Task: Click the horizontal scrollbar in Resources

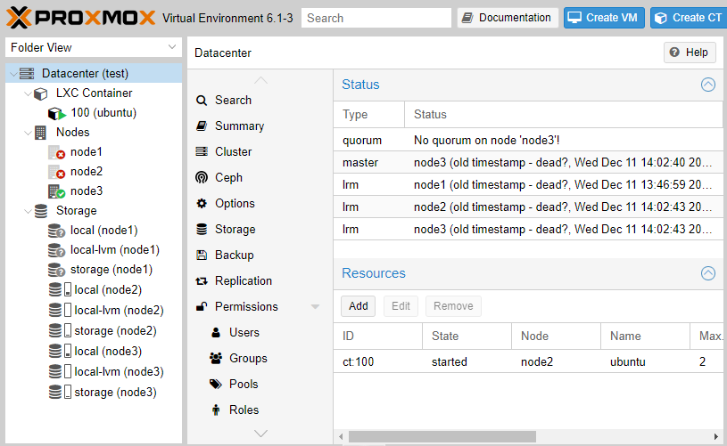Action: (x=442, y=436)
